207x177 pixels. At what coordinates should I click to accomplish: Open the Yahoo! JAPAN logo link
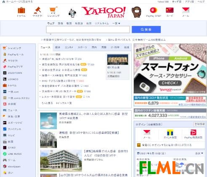tap(103, 12)
